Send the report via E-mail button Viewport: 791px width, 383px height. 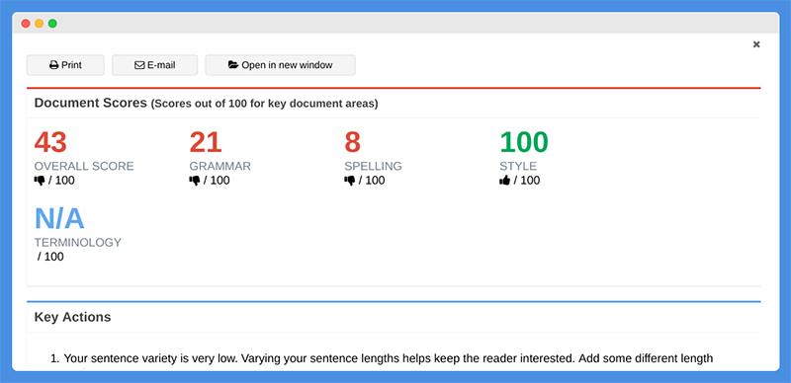pos(155,65)
